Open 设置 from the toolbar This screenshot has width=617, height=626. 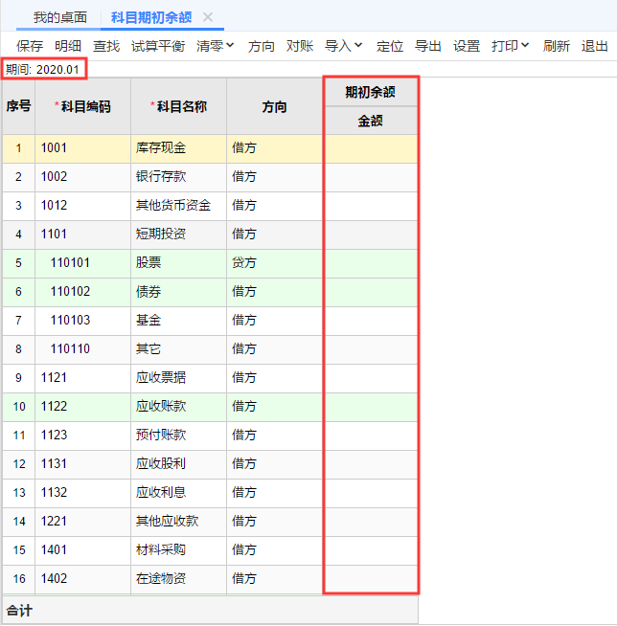point(467,46)
